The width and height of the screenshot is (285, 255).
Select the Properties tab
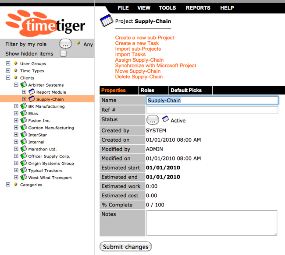[119, 90]
